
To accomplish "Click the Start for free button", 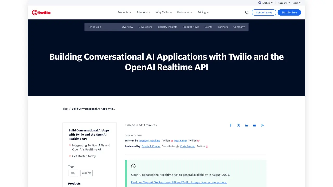I will point(289,12).
